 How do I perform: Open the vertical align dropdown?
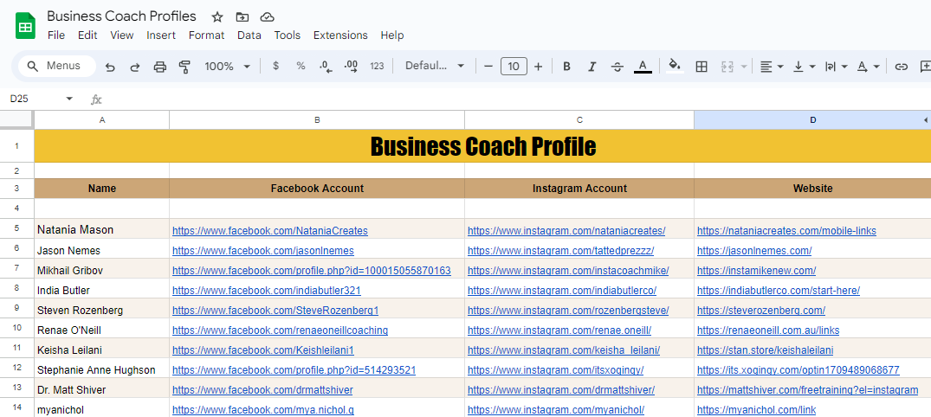click(x=805, y=67)
